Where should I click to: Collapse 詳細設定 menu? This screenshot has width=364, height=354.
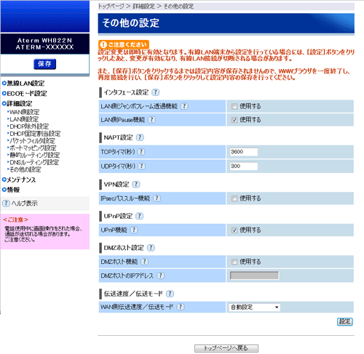click(x=17, y=103)
